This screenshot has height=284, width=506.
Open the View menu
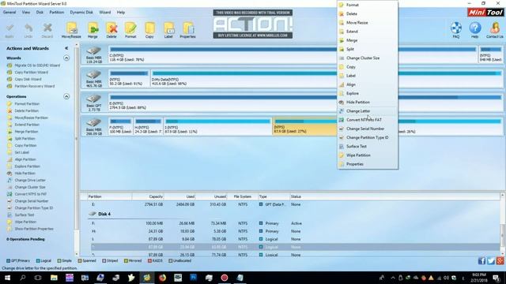click(26, 13)
